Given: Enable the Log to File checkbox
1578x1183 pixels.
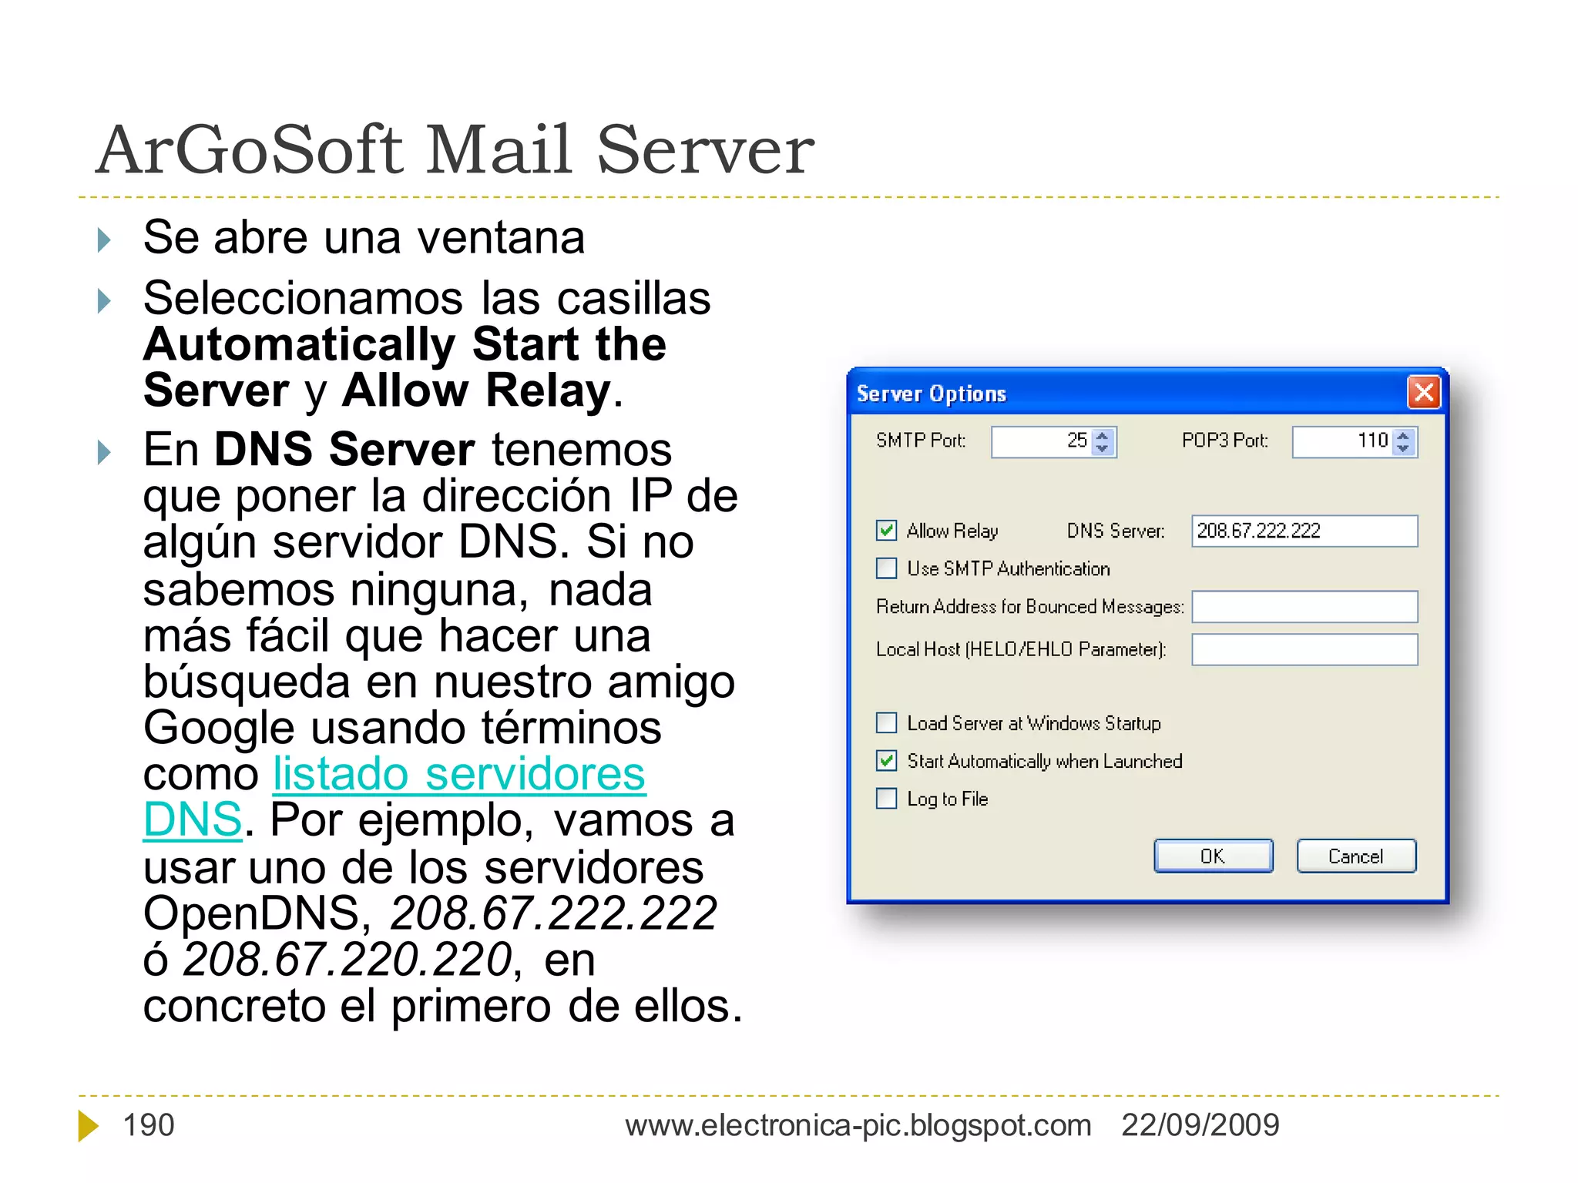Looking at the screenshot, I should pos(886,799).
